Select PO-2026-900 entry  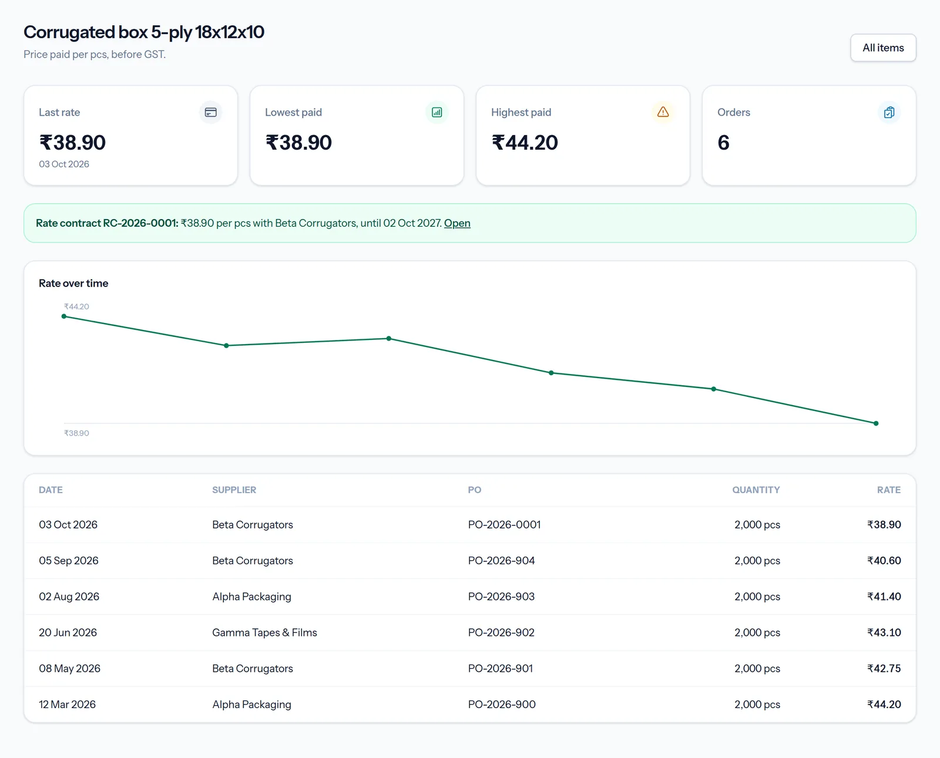click(x=502, y=705)
